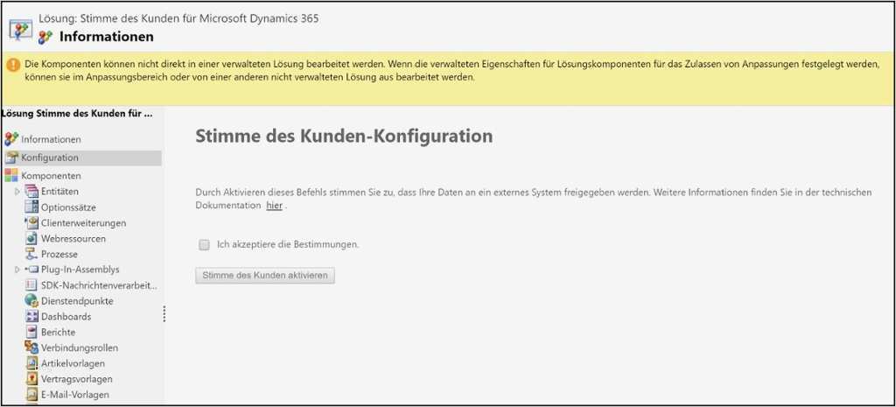
Task: Click the 'Stimme des Kunden-Konfiguration' heading
Action: pos(344,136)
